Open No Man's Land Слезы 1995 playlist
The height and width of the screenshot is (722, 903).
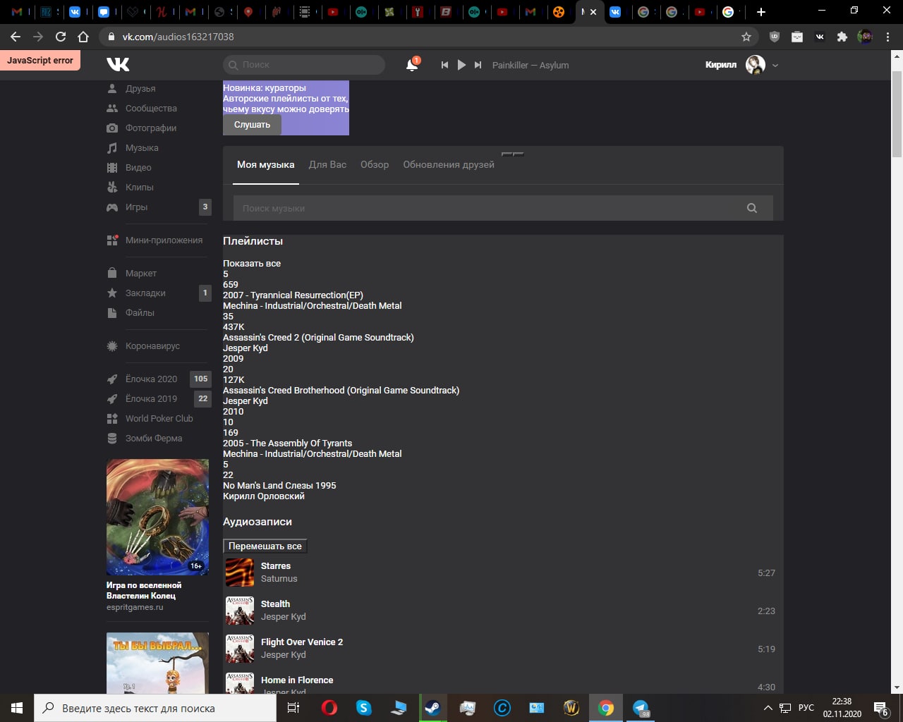pos(279,486)
